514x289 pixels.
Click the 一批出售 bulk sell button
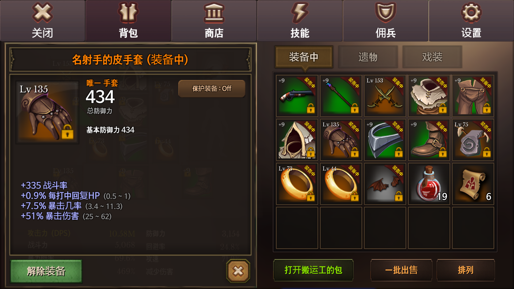click(401, 270)
